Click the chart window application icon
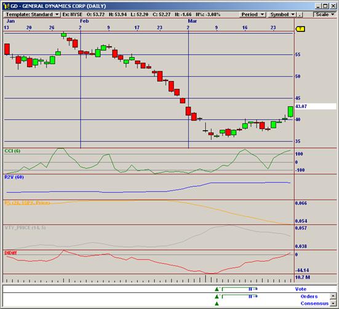The height and width of the screenshot is (309, 339). tap(7, 6)
